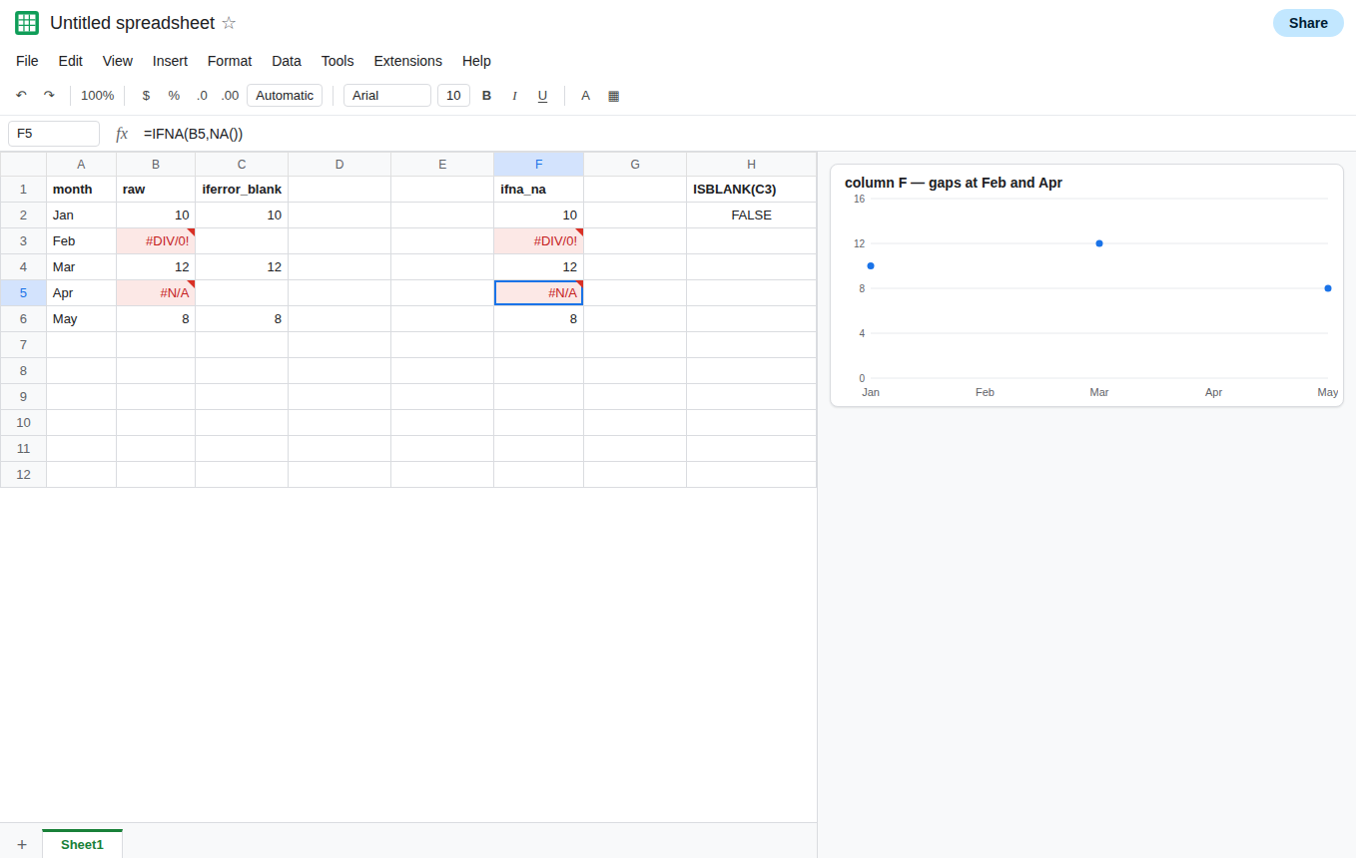This screenshot has height=858, width=1356.
Task: Click the Untitled spreadsheet title
Action: point(132,23)
